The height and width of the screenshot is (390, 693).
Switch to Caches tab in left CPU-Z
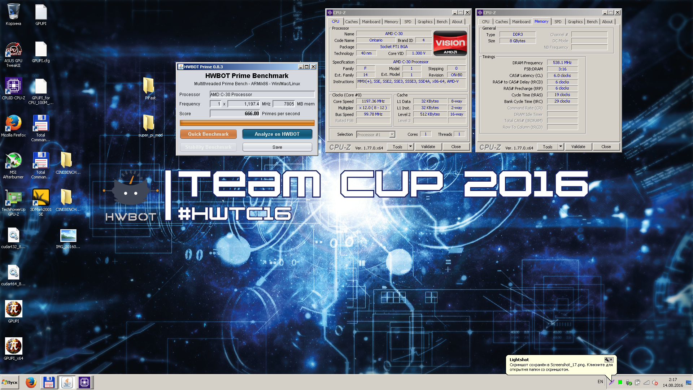point(351,22)
